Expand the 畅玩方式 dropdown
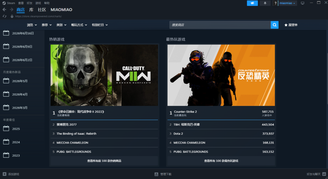The height and width of the screenshot is (179, 328). coord(79,25)
